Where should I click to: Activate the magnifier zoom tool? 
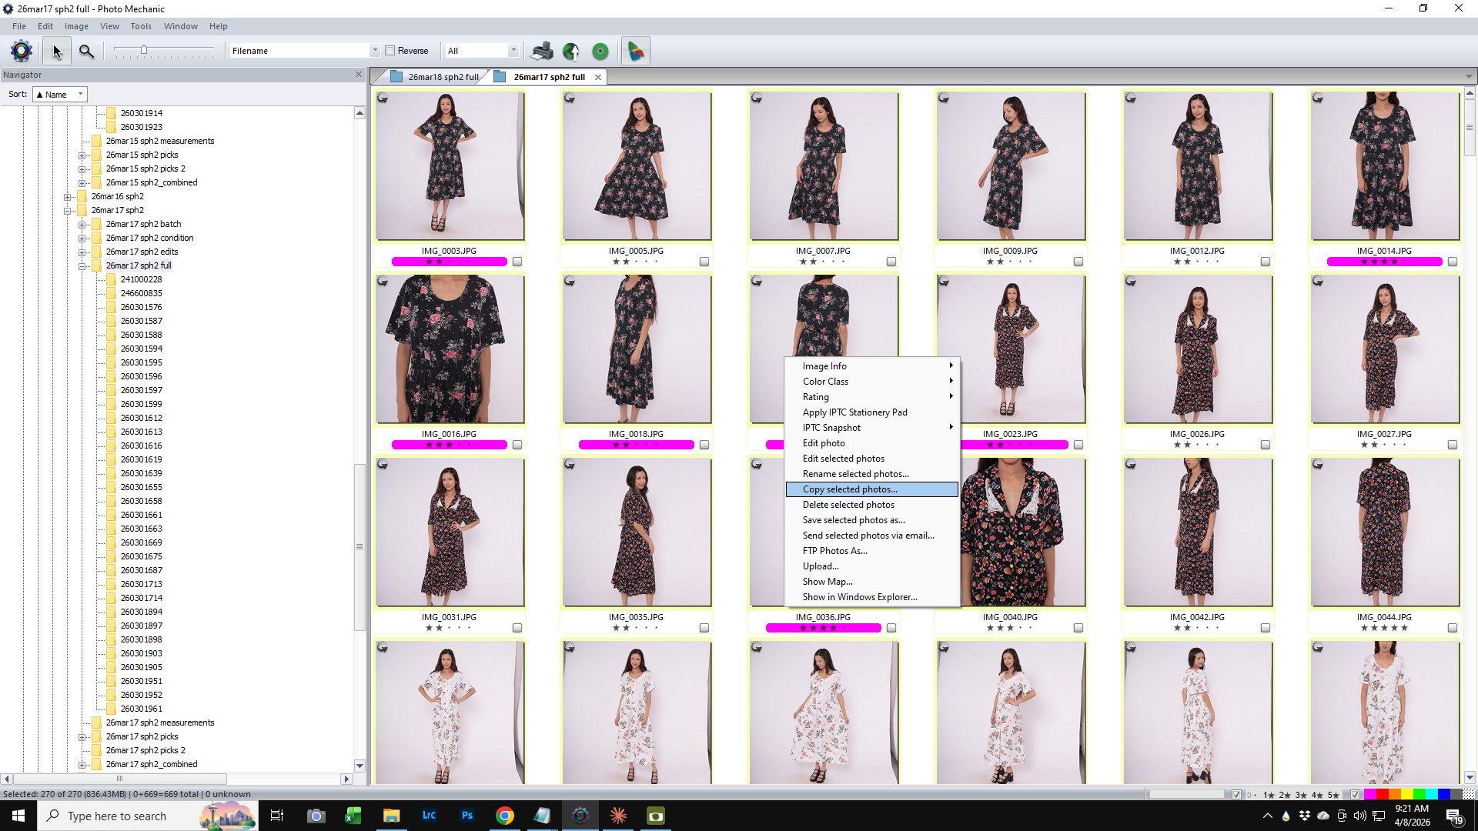[x=86, y=51]
